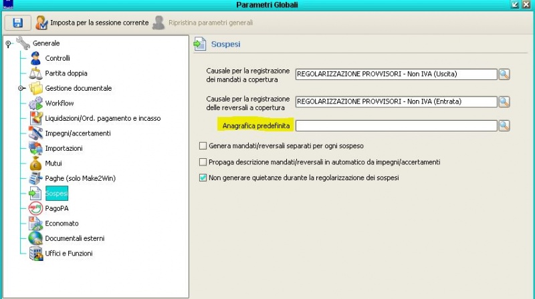Click the Sospesi heading in right panel
The height and width of the screenshot is (299, 535).
click(x=225, y=44)
